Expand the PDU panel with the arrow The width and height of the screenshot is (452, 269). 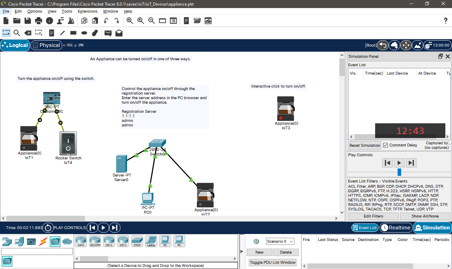pos(241,251)
